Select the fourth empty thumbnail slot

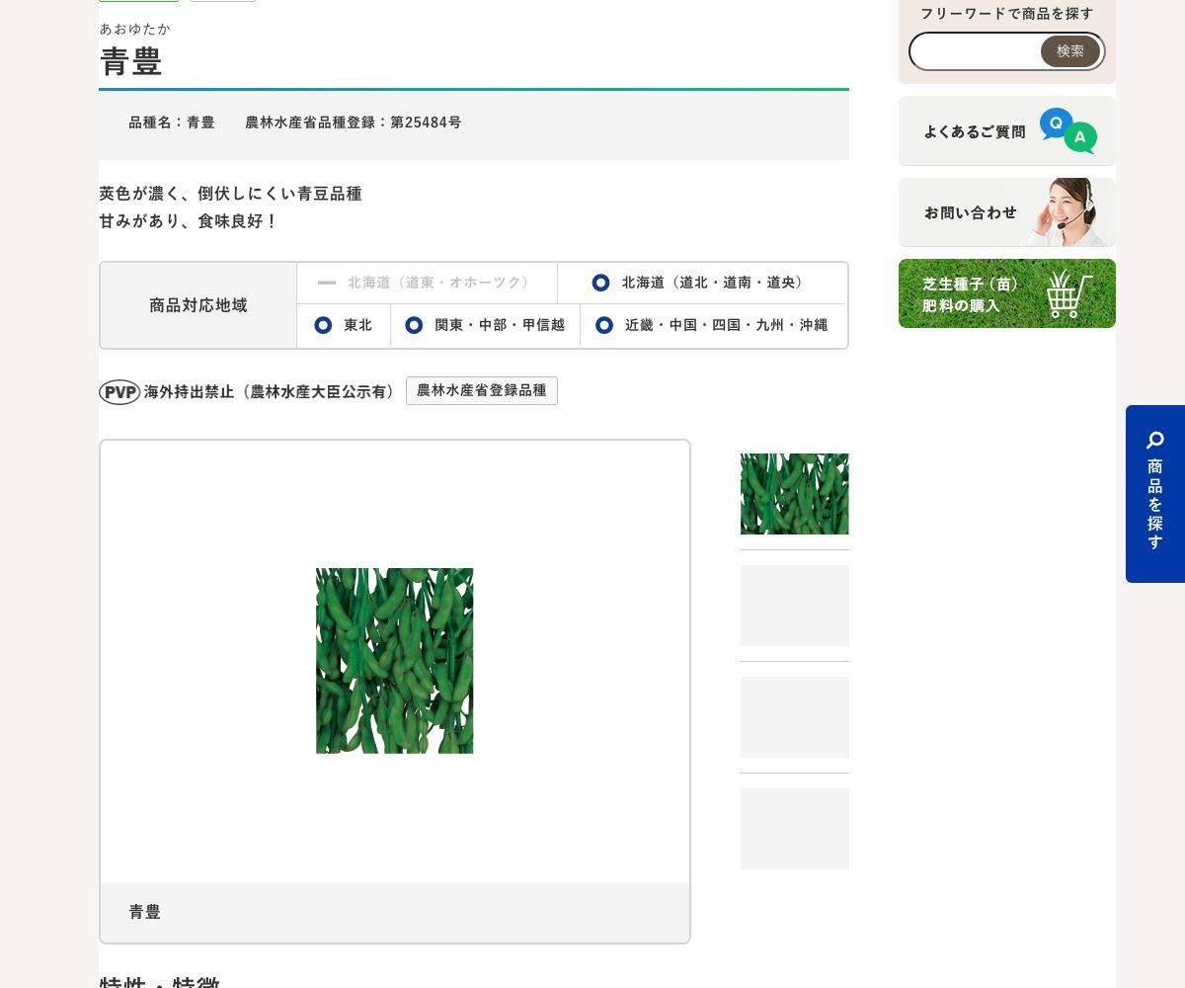click(795, 829)
